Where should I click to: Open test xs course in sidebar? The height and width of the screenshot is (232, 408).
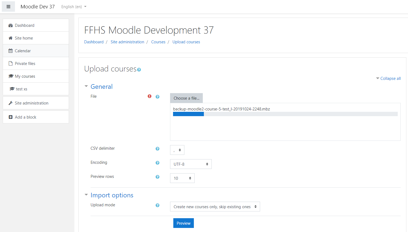point(36,89)
